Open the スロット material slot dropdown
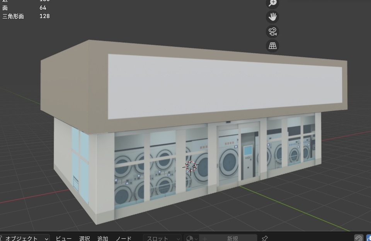Viewport: 371px width, 241px height. tap(162, 238)
